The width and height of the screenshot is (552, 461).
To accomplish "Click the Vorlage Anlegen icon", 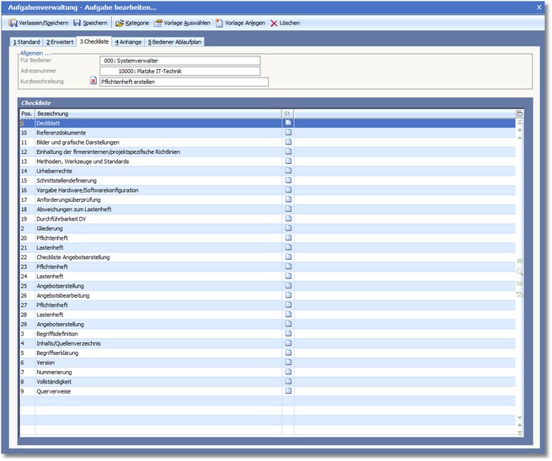I will coord(219,23).
